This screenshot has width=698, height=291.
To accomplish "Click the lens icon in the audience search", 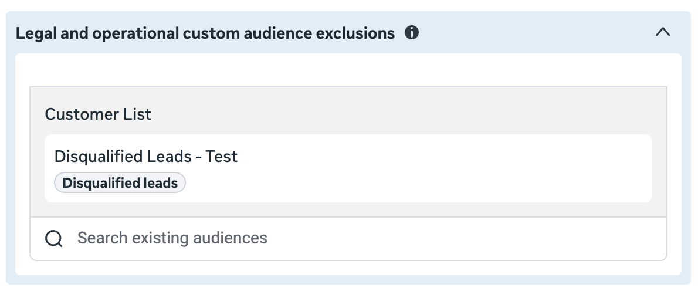I will (54, 239).
